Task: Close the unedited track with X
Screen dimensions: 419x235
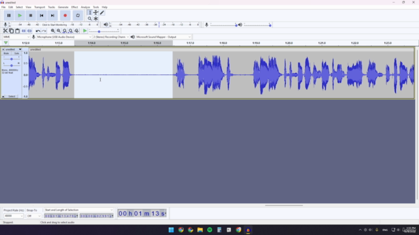Action: click(x=3, y=50)
